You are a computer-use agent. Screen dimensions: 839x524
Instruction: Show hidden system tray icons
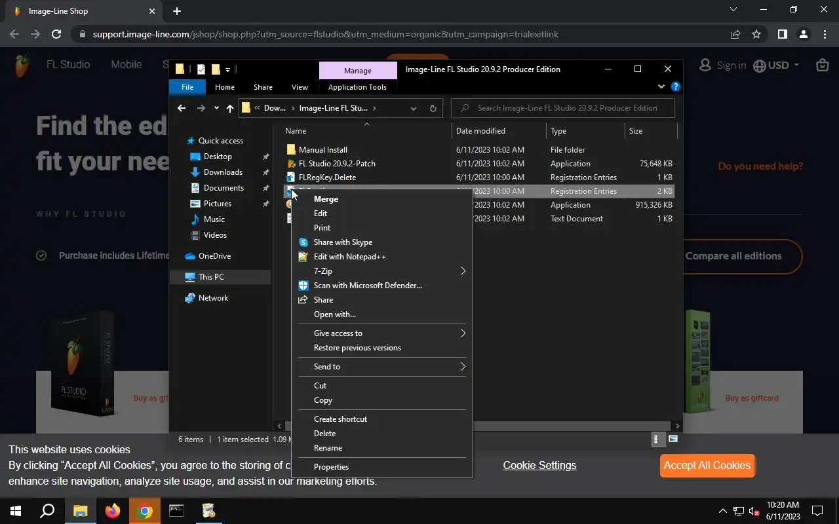(x=722, y=511)
